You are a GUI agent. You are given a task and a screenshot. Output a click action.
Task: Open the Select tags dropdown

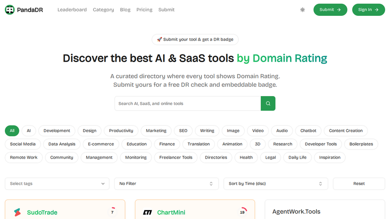[x=57, y=183]
